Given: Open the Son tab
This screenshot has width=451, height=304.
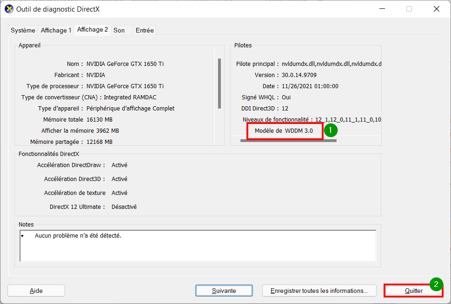Looking at the screenshot, I should pos(119,31).
